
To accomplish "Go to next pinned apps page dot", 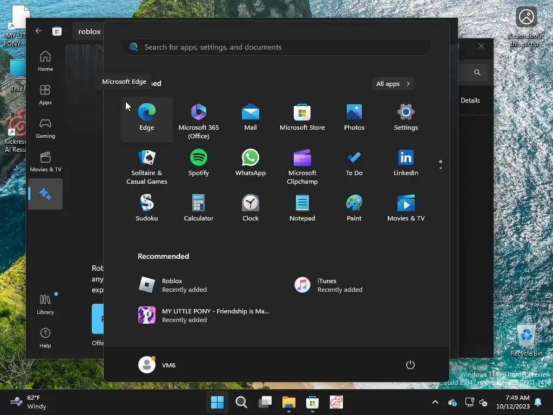I will coord(441,168).
